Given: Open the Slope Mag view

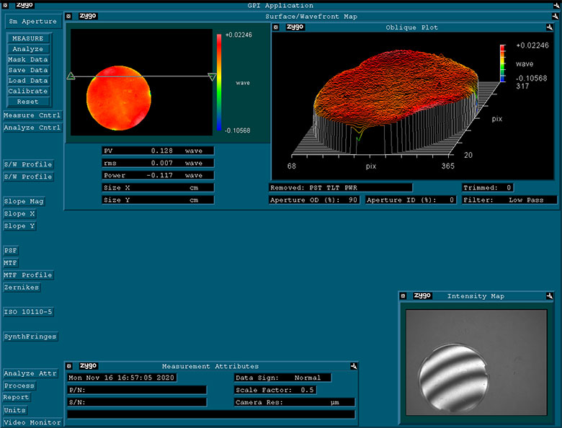Looking at the screenshot, I should (x=24, y=201).
